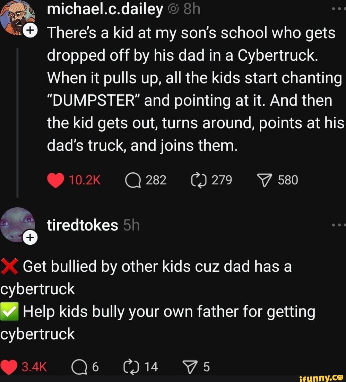The height and width of the screenshot is (382, 346).
Task: Repost tiredtokes' reply
Action: pos(132,367)
